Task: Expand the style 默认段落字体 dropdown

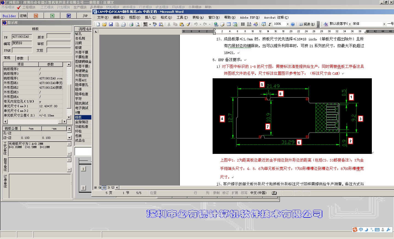Action: click(x=350, y=24)
